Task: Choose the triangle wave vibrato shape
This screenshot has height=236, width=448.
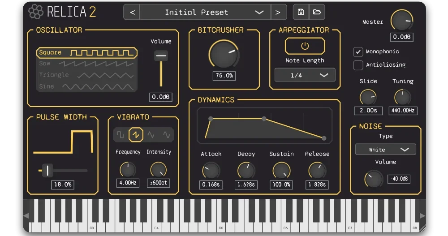Action: point(151,134)
